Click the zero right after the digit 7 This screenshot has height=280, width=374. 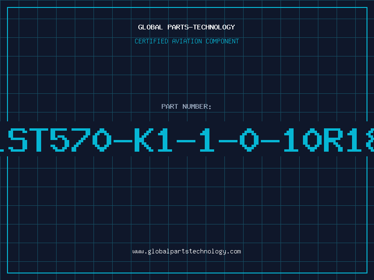(101, 140)
